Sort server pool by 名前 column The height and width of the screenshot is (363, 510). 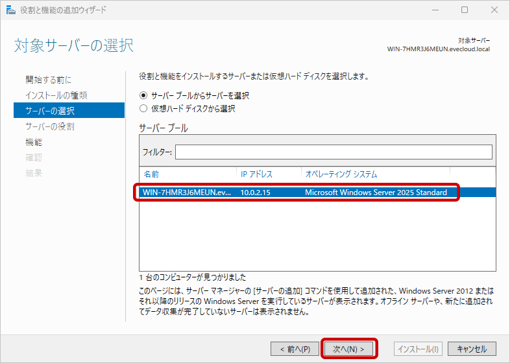(x=151, y=174)
